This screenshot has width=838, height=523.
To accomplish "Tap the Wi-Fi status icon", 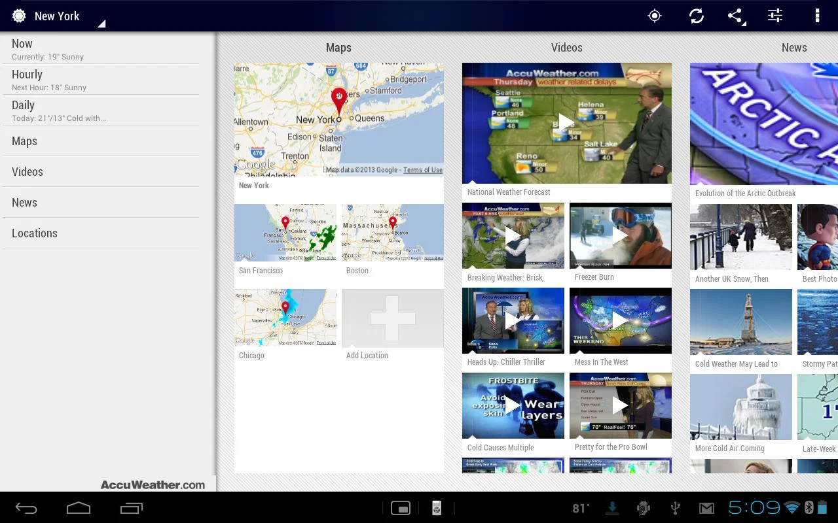I will coord(792,508).
